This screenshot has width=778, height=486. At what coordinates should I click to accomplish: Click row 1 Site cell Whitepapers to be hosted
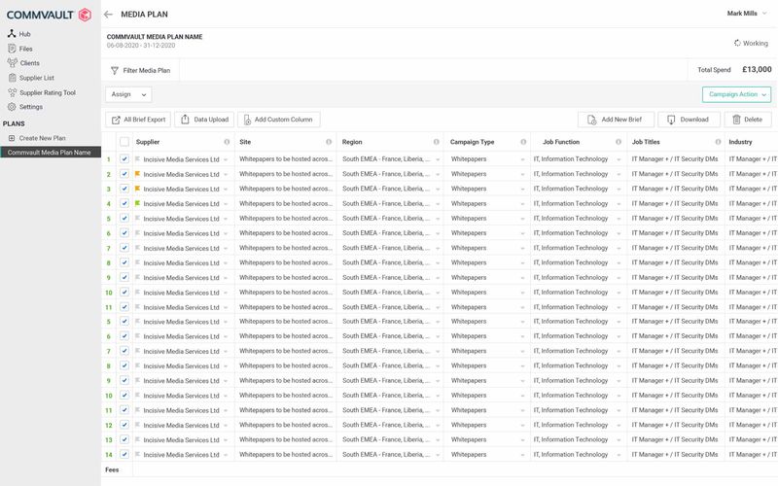(285, 159)
